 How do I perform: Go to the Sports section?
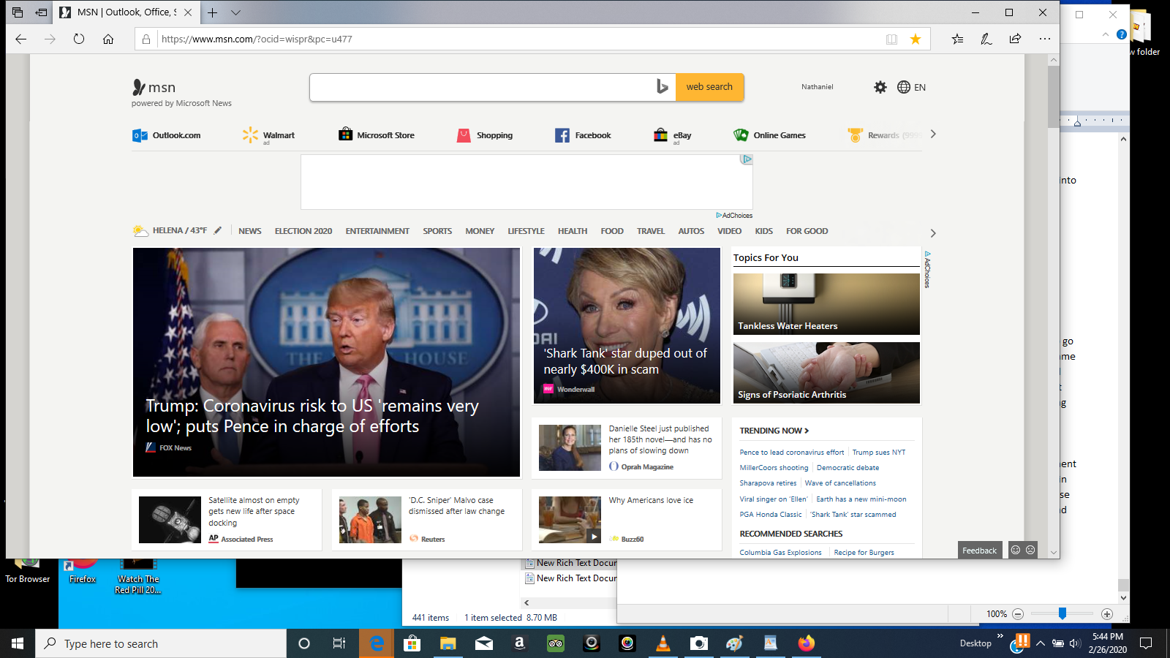437,231
